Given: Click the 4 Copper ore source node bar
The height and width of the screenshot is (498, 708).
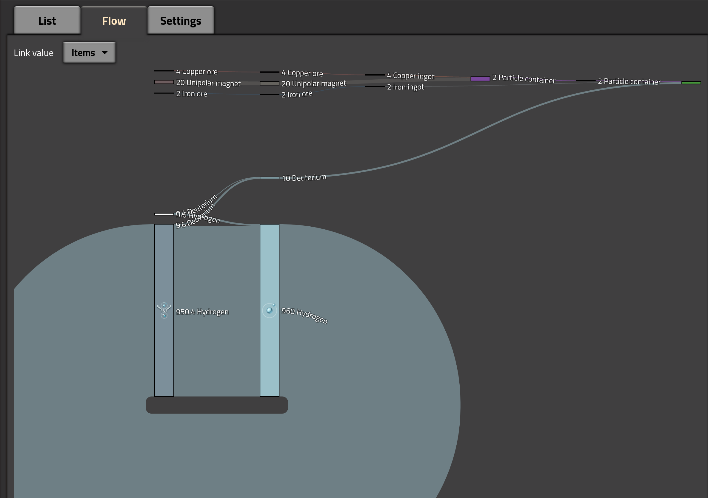Looking at the screenshot, I should point(164,71).
